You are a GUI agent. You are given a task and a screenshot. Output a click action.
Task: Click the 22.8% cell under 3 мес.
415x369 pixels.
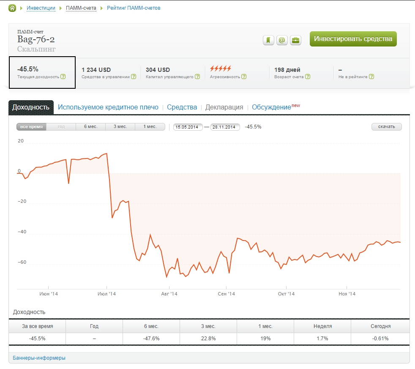click(208, 339)
